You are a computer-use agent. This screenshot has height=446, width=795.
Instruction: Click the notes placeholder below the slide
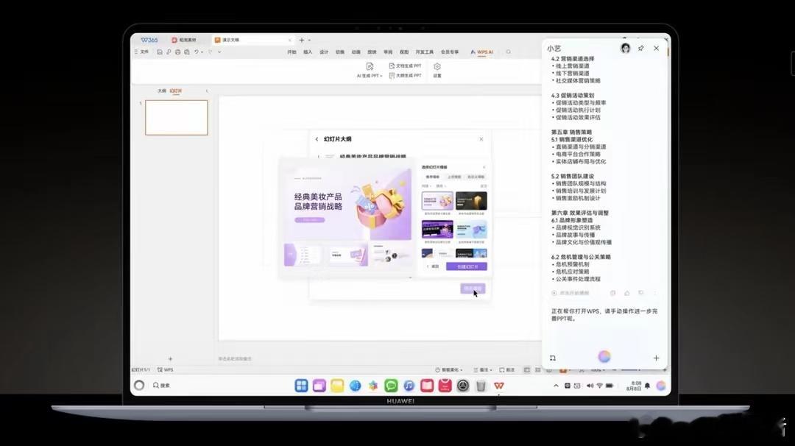pyautogui.click(x=235, y=359)
